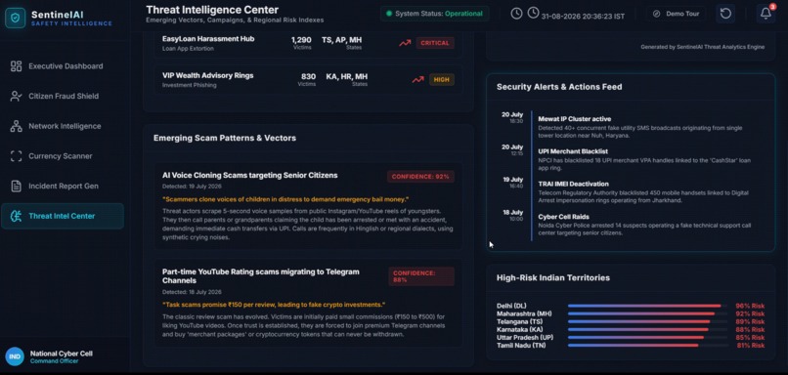Click the KA, HR, MH states value
Viewport: 788px width, 375px height.
(x=347, y=76)
